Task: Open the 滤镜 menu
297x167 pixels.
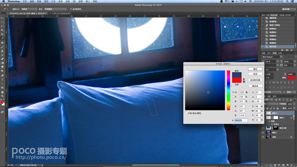Action: pyautogui.click(x=68, y=1)
